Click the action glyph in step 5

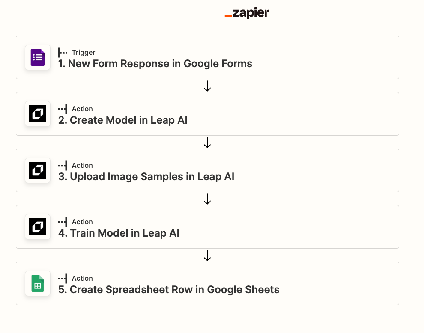pos(63,278)
